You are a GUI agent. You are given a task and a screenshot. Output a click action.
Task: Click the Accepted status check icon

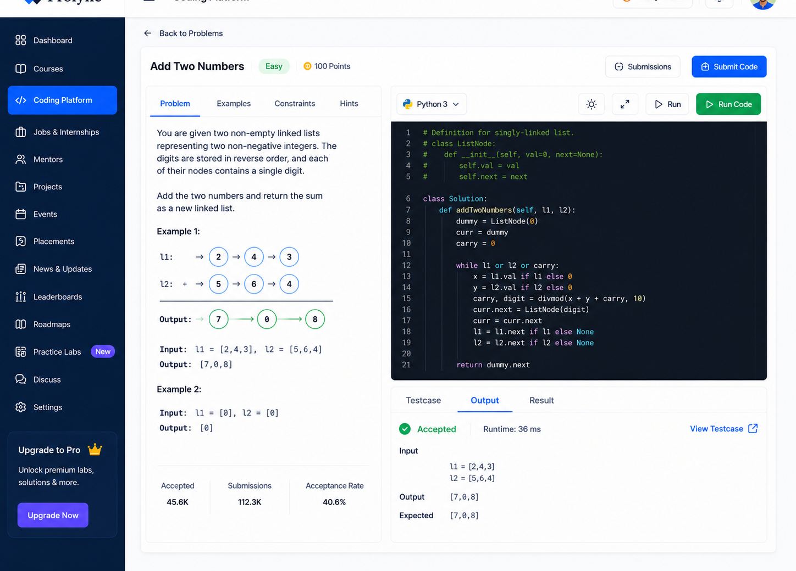coord(405,429)
